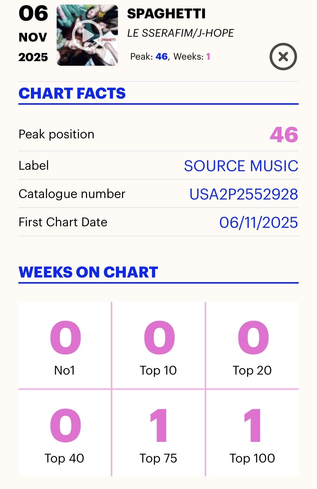The width and height of the screenshot is (317, 489).
Task: Select the Chart Facts heading
Action: 72,93
